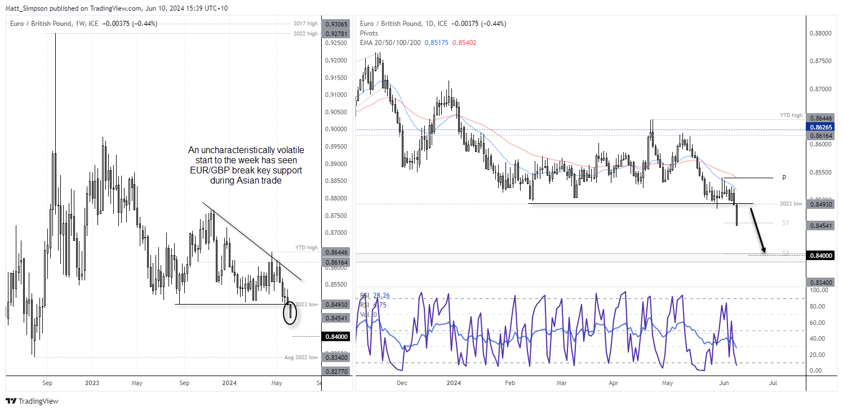The width and height of the screenshot is (843, 411).
Task: Click the Dec label on daily time axis
Action: [x=402, y=382]
